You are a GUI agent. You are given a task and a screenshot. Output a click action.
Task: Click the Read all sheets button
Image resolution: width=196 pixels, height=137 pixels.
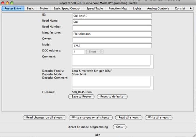pos(129,118)
